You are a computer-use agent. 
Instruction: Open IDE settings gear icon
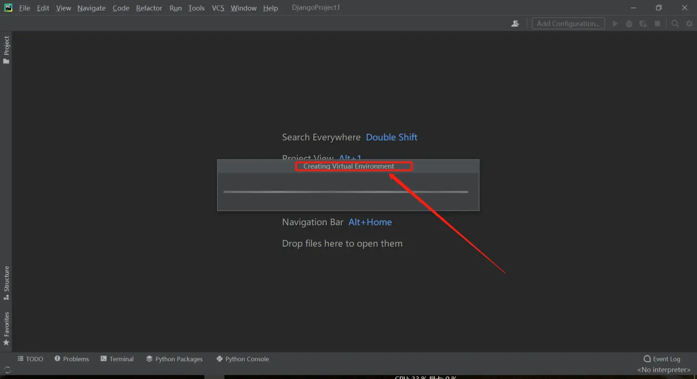(690, 24)
